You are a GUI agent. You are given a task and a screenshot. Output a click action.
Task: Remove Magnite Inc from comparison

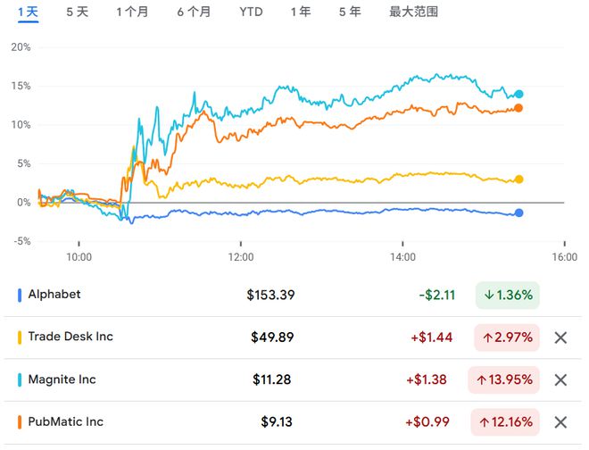point(560,380)
